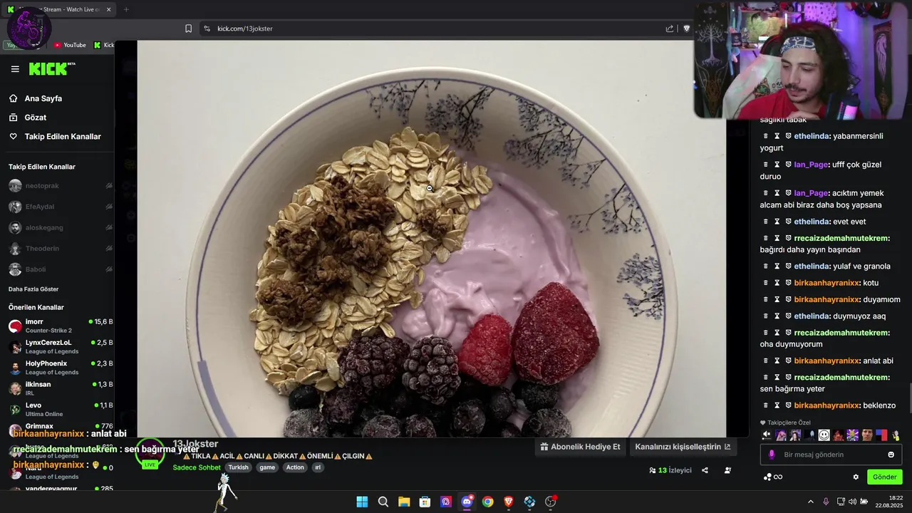
Task: Open HolyPhoenix recommended channel
Action: 60,368
